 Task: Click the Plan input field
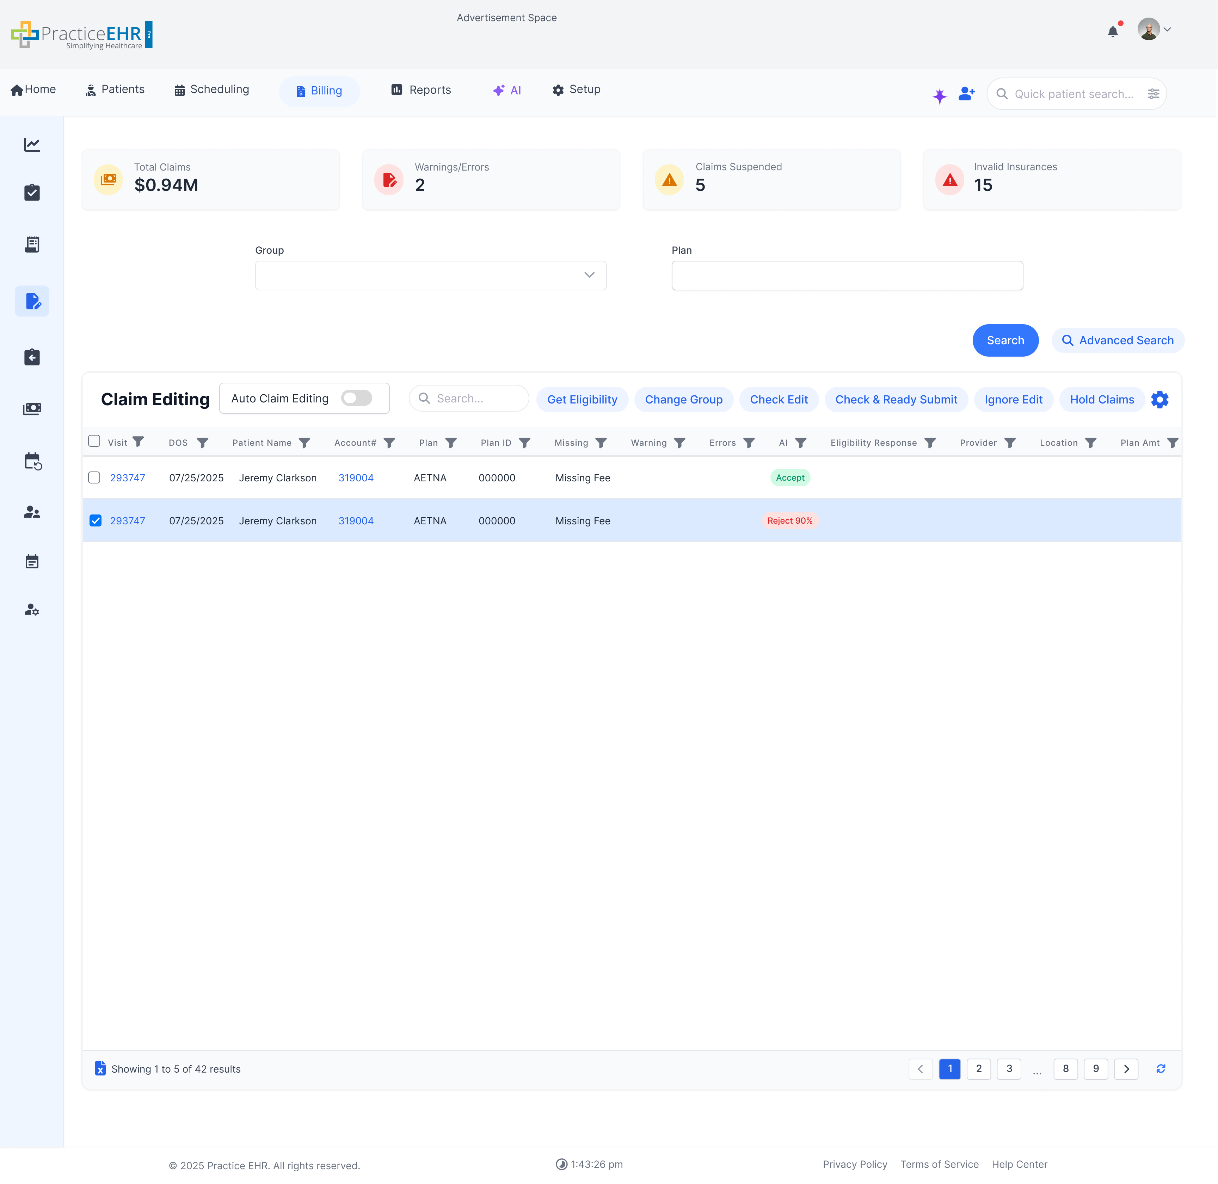click(847, 275)
